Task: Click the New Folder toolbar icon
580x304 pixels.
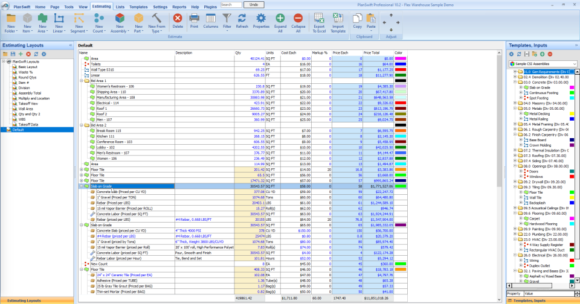Action: (11, 19)
